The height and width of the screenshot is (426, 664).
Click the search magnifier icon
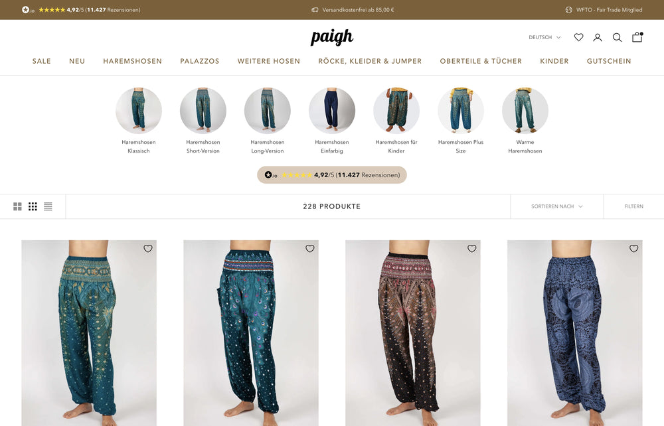click(617, 37)
